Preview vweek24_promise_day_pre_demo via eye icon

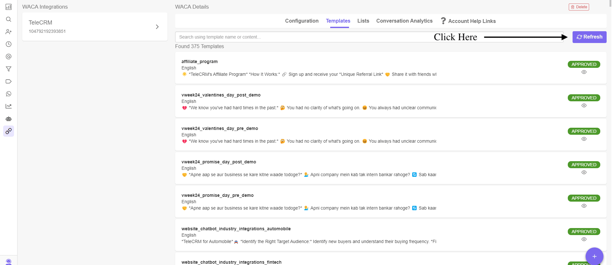click(584, 206)
